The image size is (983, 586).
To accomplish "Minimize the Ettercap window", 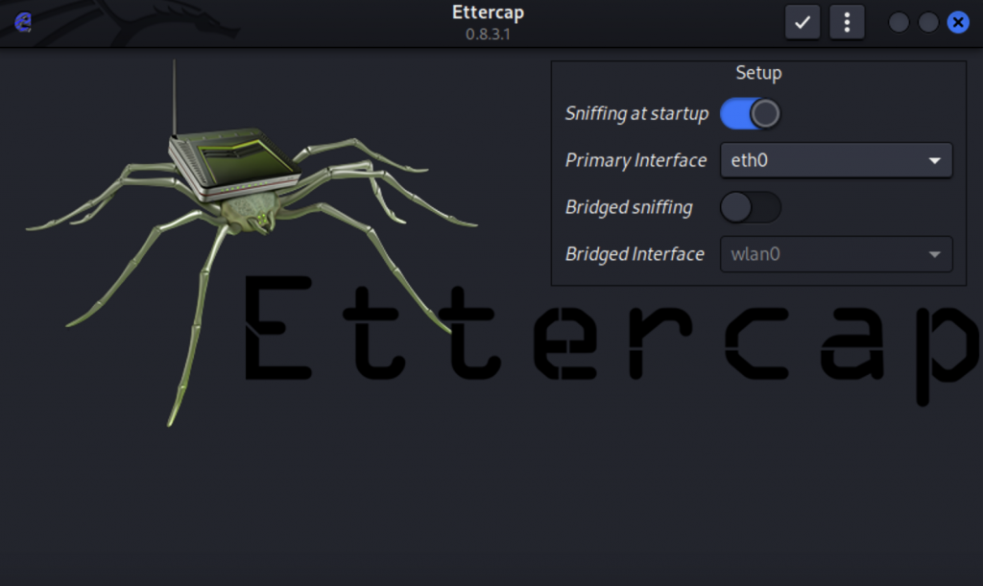I will click(899, 23).
